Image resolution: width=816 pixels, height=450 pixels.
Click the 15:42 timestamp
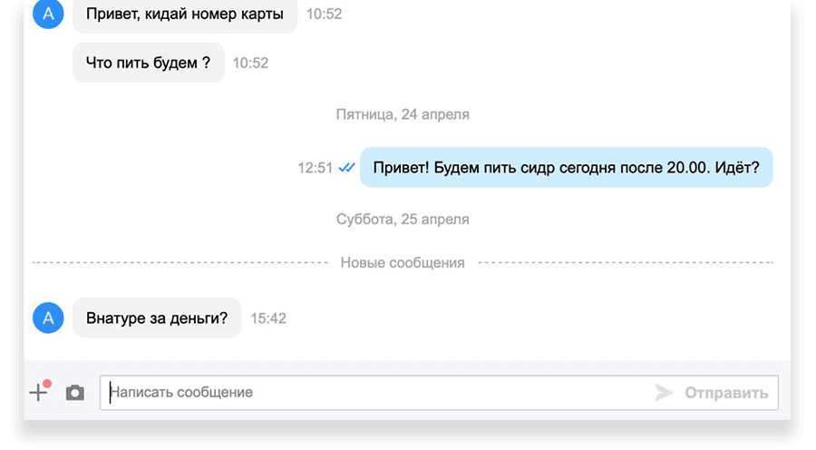coord(268,318)
